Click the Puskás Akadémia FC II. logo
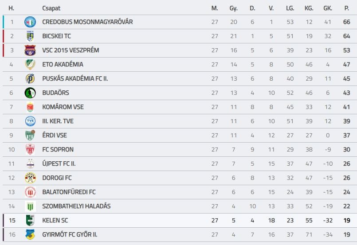 pyautogui.click(x=30, y=78)
